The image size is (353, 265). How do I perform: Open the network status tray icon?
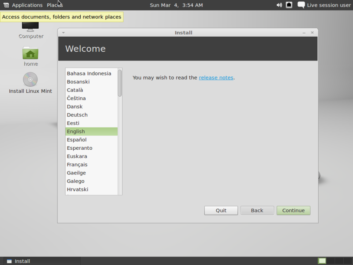click(x=289, y=5)
